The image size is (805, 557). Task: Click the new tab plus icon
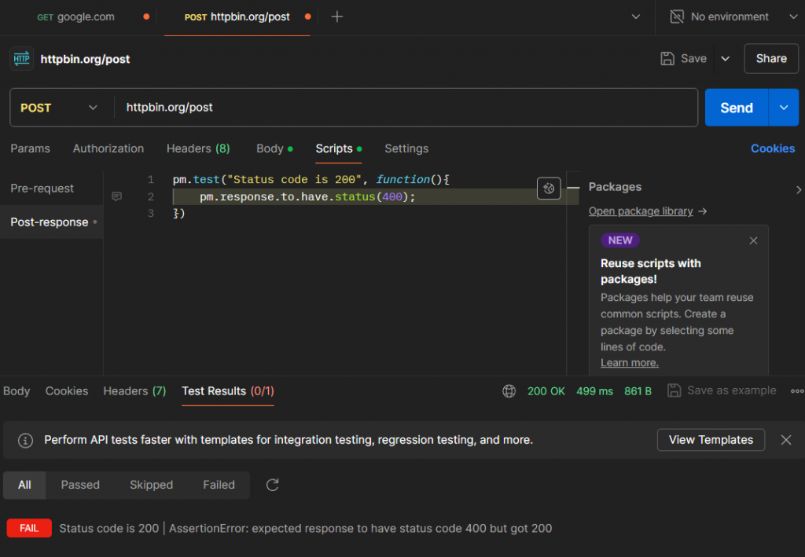click(337, 16)
